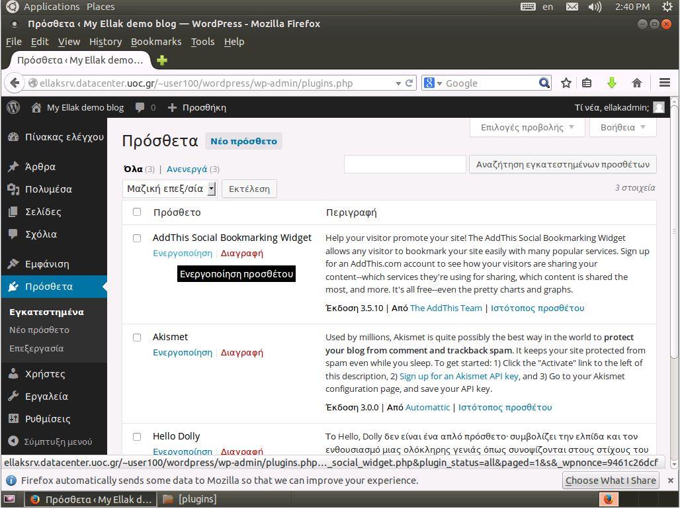Click the Σχόλια comment icon in sidebar
The image size is (680, 509).
pos(13,234)
